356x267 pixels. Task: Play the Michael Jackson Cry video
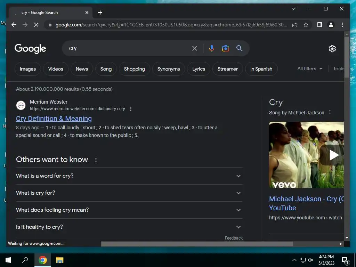point(334,155)
